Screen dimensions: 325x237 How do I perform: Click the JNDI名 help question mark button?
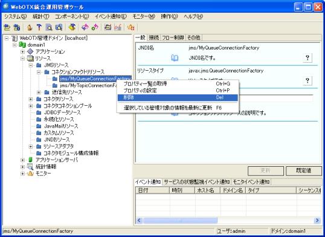coord(307,57)
